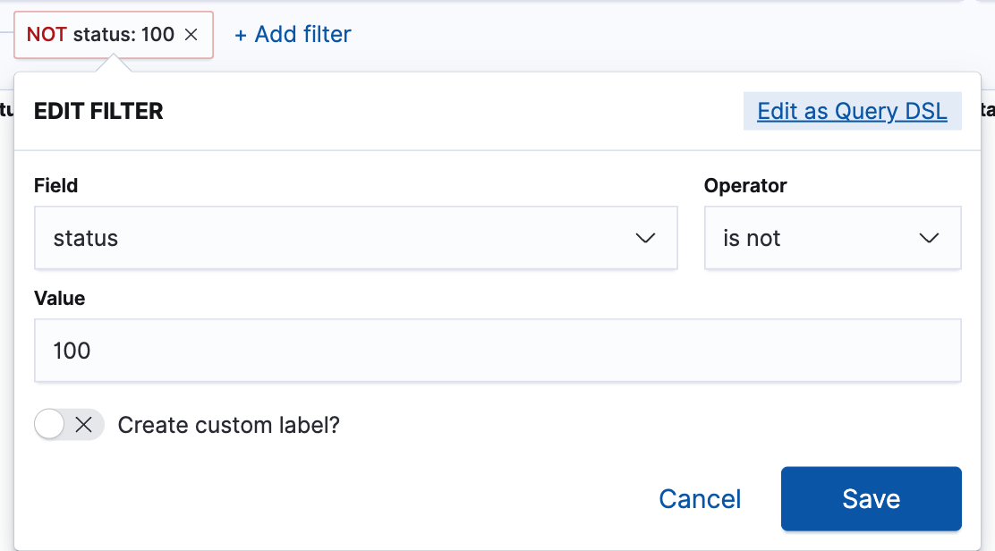The width and height of the screenshot is (995, 551).
Task: Open "Edit as Query DSL"
Action: pos(852,111)
